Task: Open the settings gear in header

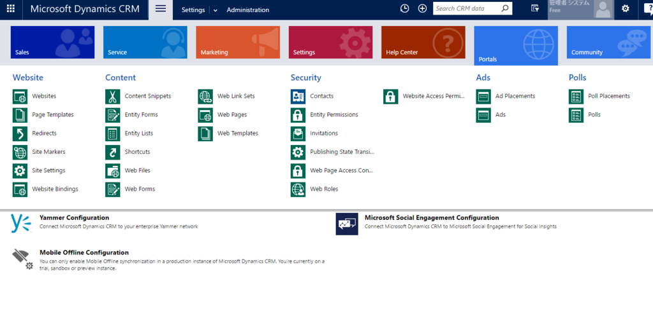Action: point(625,8)
